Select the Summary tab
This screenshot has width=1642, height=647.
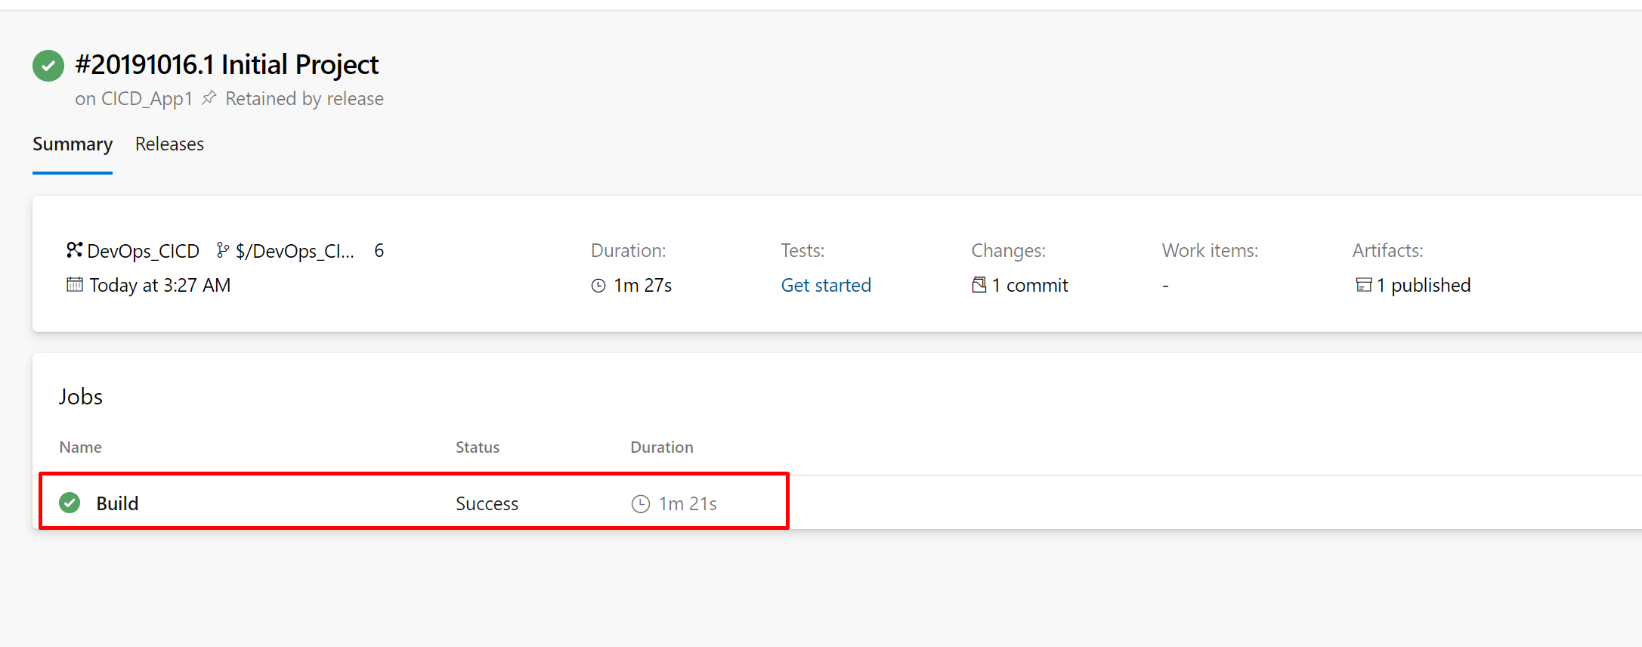pyautogui.click(x=73, y=144)
